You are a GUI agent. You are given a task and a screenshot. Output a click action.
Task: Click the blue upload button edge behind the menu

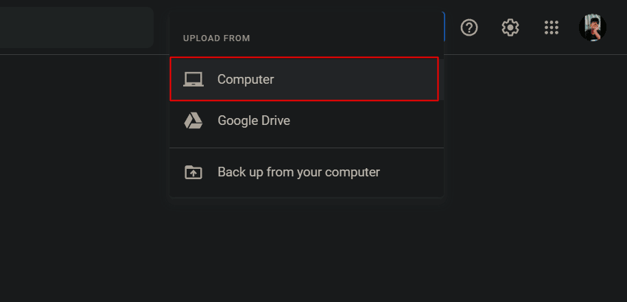[x=444, y=27]
